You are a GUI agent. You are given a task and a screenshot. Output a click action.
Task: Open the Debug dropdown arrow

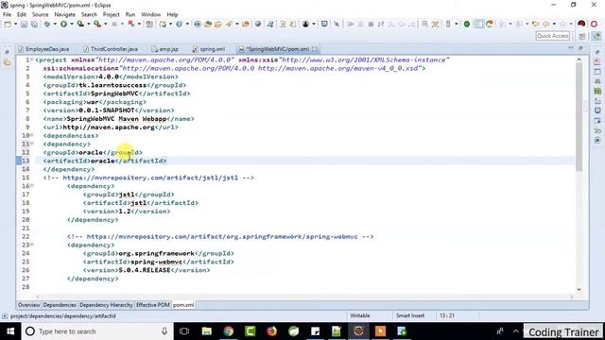[x=55, y=24]
